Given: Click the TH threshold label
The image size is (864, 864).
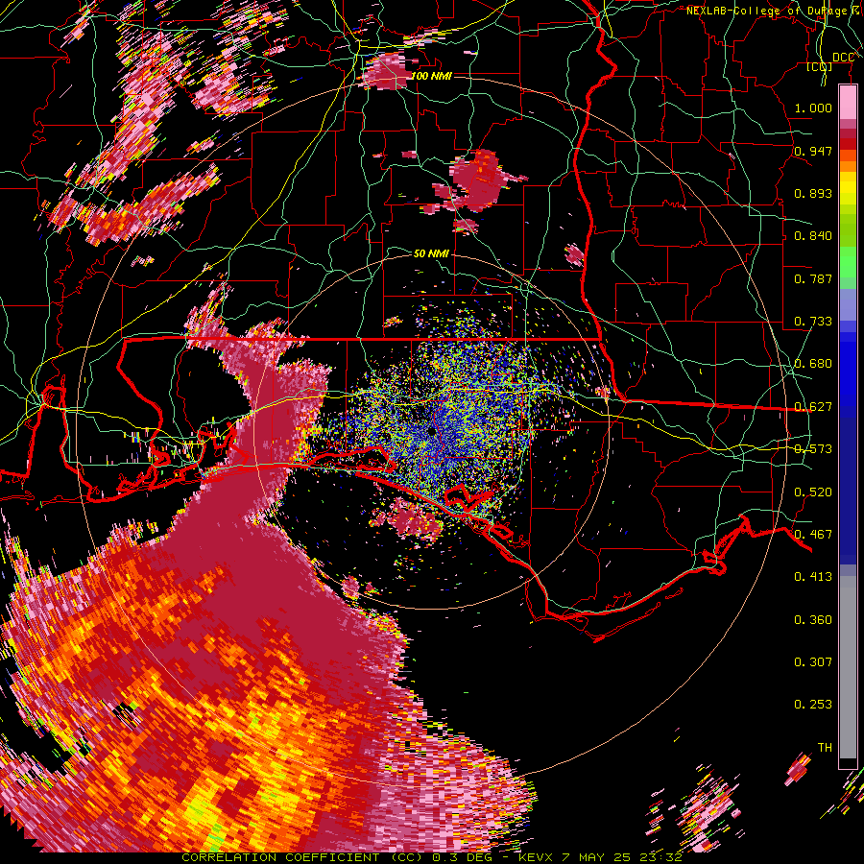Looking at the screenshot, I should [825, 748].
